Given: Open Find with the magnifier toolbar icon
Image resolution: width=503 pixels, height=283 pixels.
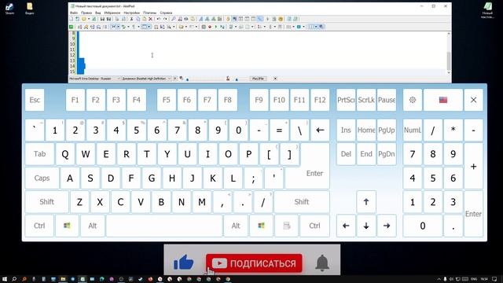Looking at the screenshot, I should point(173,19).
